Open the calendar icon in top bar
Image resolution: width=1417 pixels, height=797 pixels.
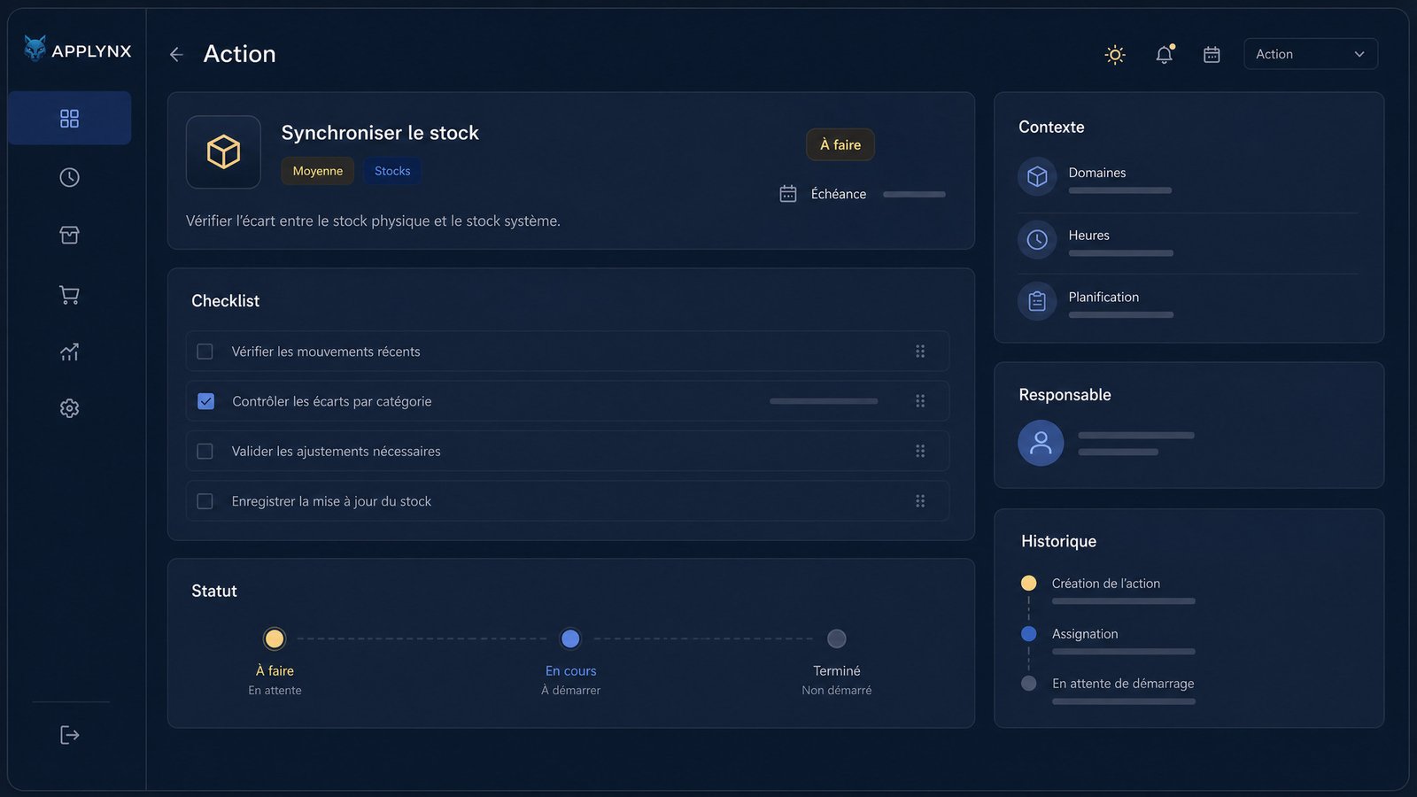tap(1212, 54)
